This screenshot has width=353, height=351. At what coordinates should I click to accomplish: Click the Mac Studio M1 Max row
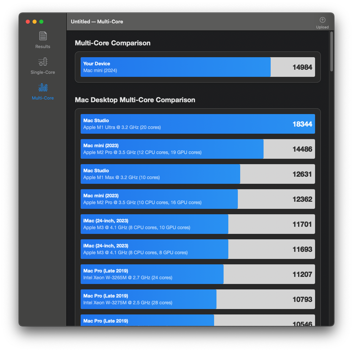click(x=198, y=174)
